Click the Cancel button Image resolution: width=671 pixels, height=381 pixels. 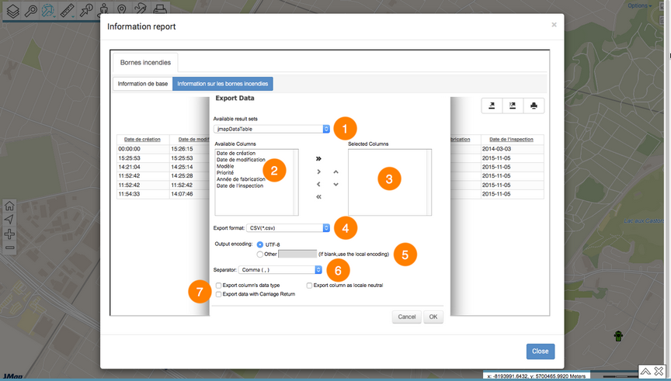[406, 317]
